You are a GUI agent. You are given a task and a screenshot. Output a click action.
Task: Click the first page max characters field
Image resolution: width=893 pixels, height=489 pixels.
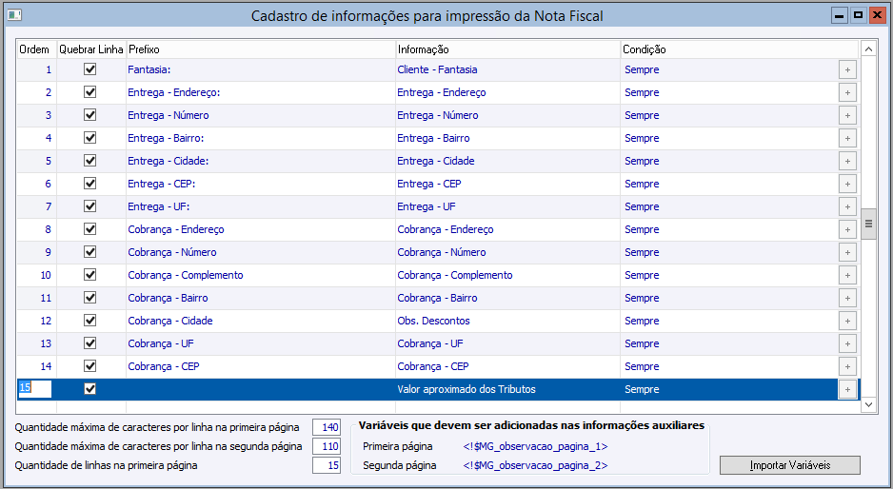327,427
